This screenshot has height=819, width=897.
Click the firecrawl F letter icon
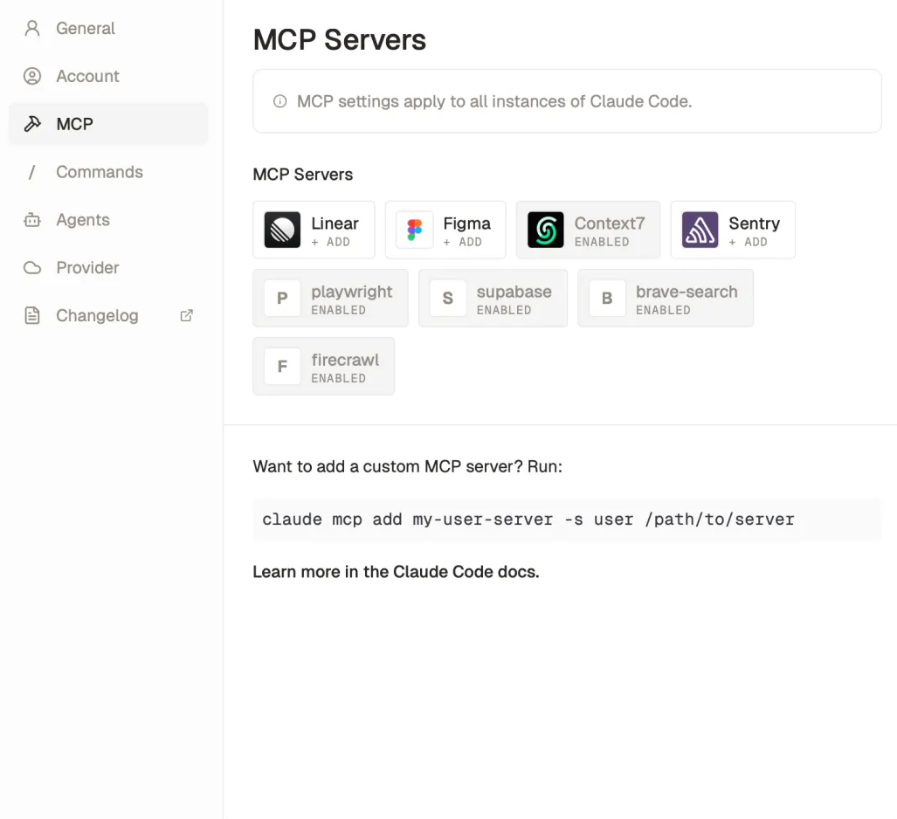point(283,366)
